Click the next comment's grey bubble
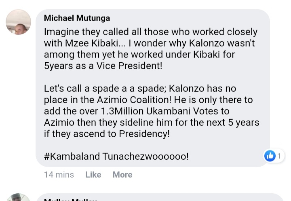Viewport: 291px width, 201px height. tap(162, 198)
